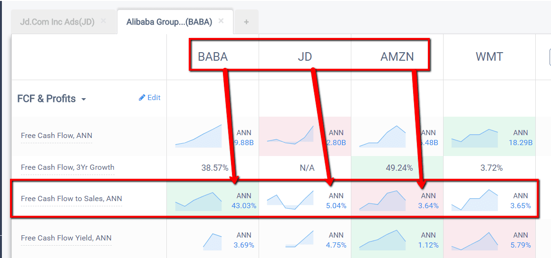Open BABA Free Cash Flow sparkline chart
The width and height of the screenshot is (551, 258).
pyautogui.click(x=198, y=137)
